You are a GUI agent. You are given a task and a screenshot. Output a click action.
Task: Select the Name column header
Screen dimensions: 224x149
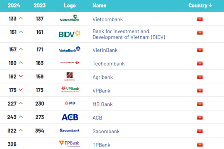[x=99, y=5]
